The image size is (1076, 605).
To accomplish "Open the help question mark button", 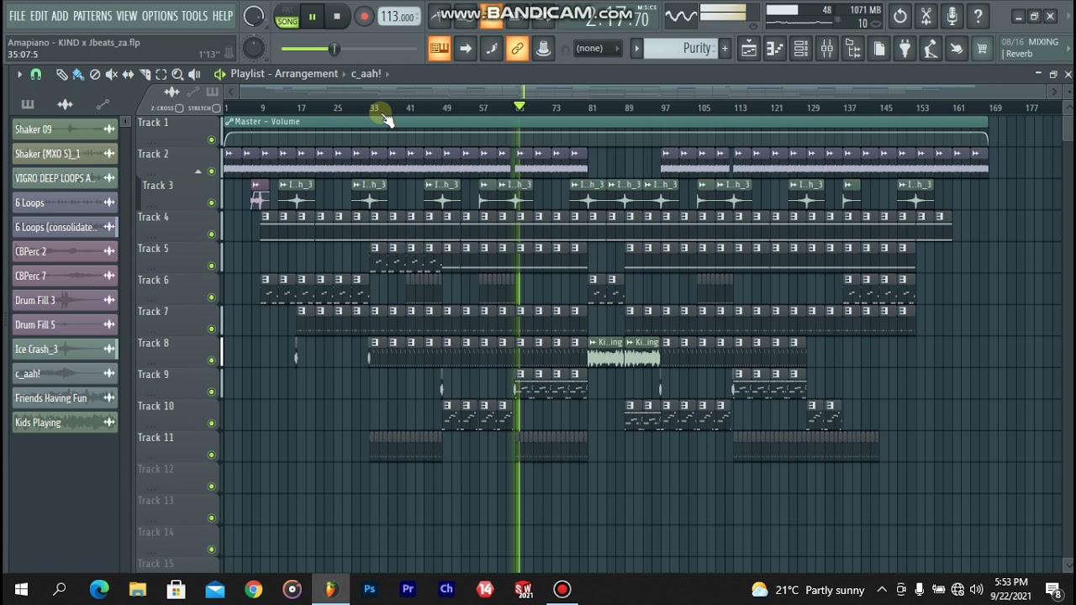I will pyautogui.click(x=978, y=16).
